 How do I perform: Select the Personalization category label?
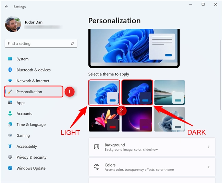click(x=29, y=92)
